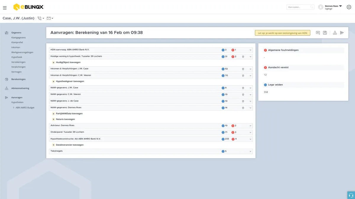Expand the Tekstregels row
The height and width of the screenshot is (199, 355).
point(250,152)
